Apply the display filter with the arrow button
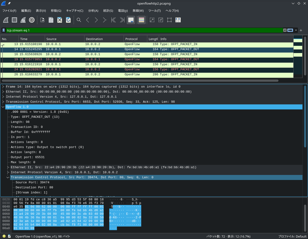 tap(290, 30)
